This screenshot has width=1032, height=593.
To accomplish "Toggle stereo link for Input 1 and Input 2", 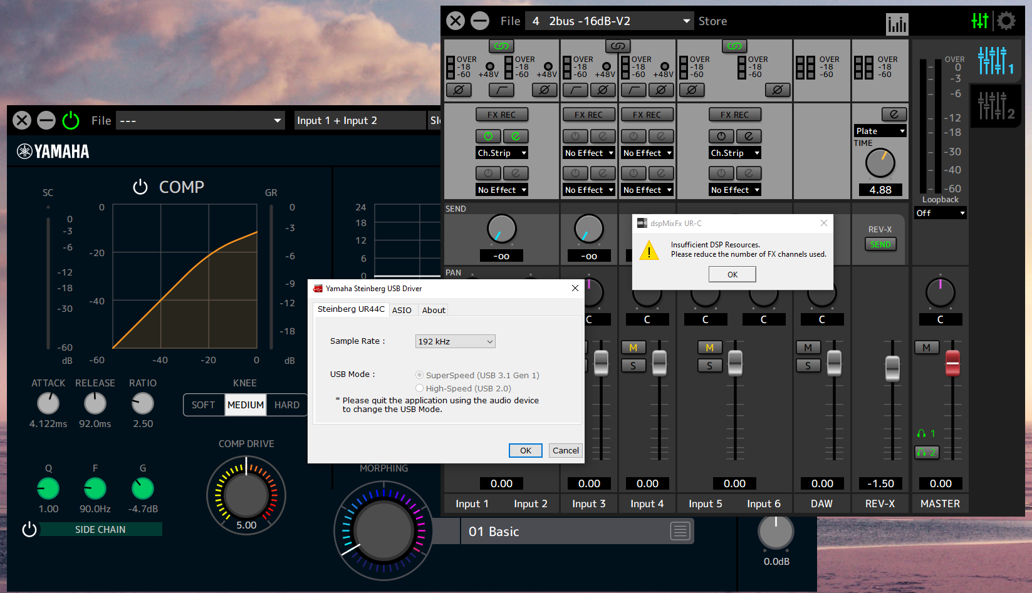I will (501, 46).
